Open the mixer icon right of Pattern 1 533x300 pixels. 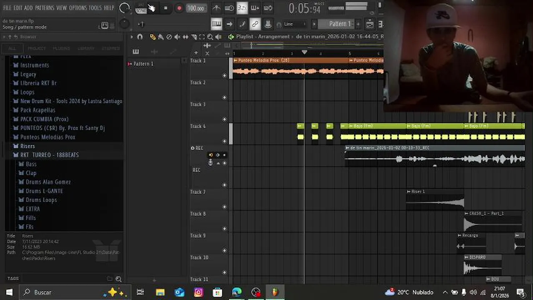coord(370,24)
